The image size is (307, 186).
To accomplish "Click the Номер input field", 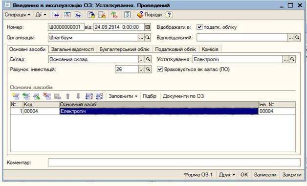I will click(66, 27).
